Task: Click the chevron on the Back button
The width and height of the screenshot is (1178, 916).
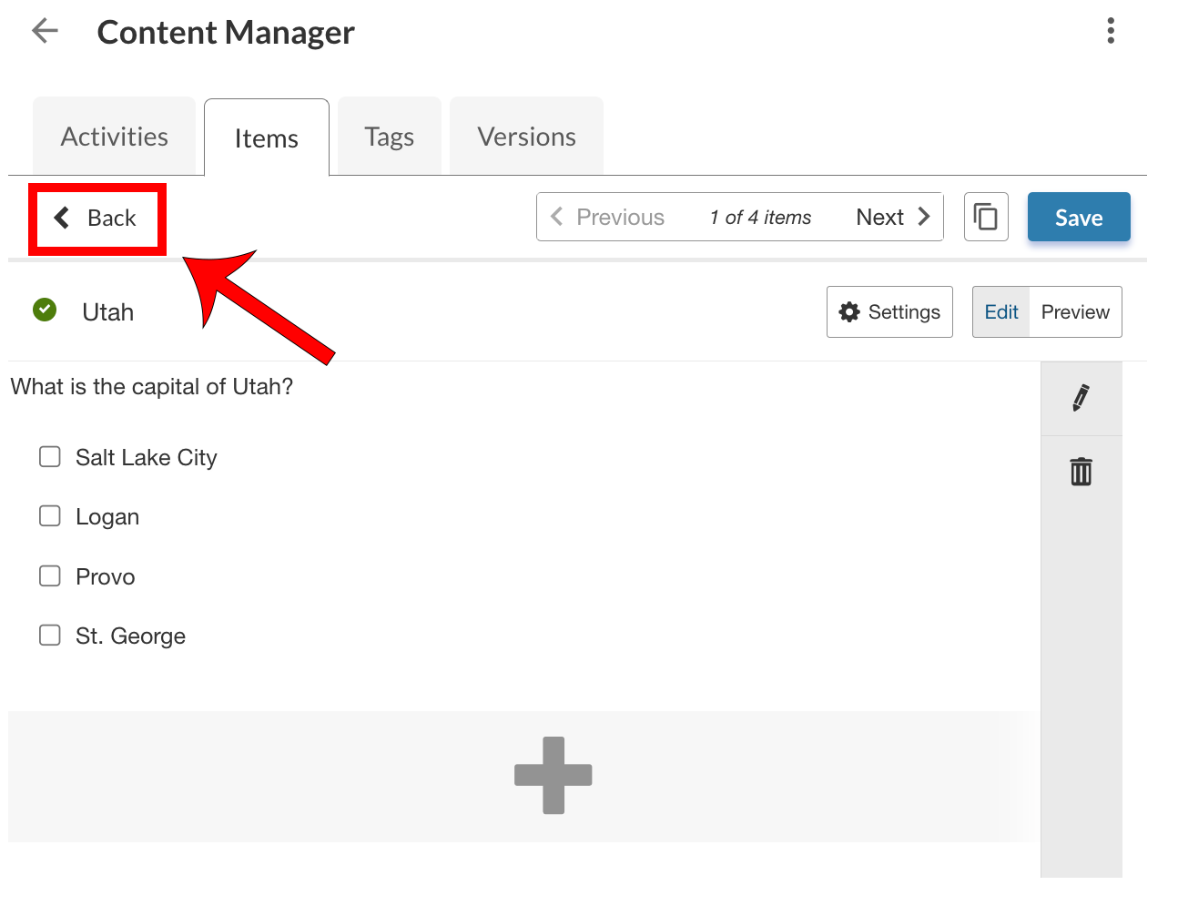Action: (x=62, y=218)
